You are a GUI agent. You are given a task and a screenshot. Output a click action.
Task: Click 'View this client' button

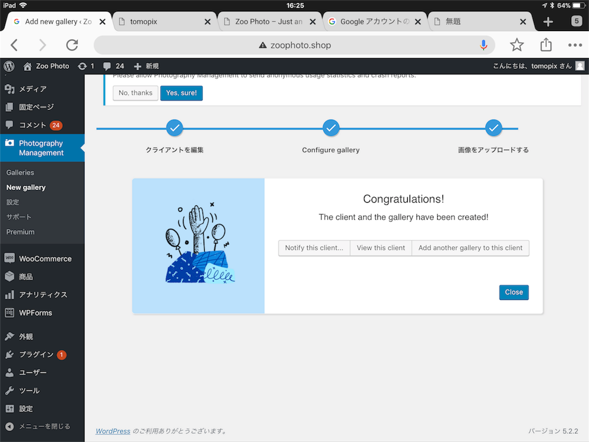tap(381, 248)
